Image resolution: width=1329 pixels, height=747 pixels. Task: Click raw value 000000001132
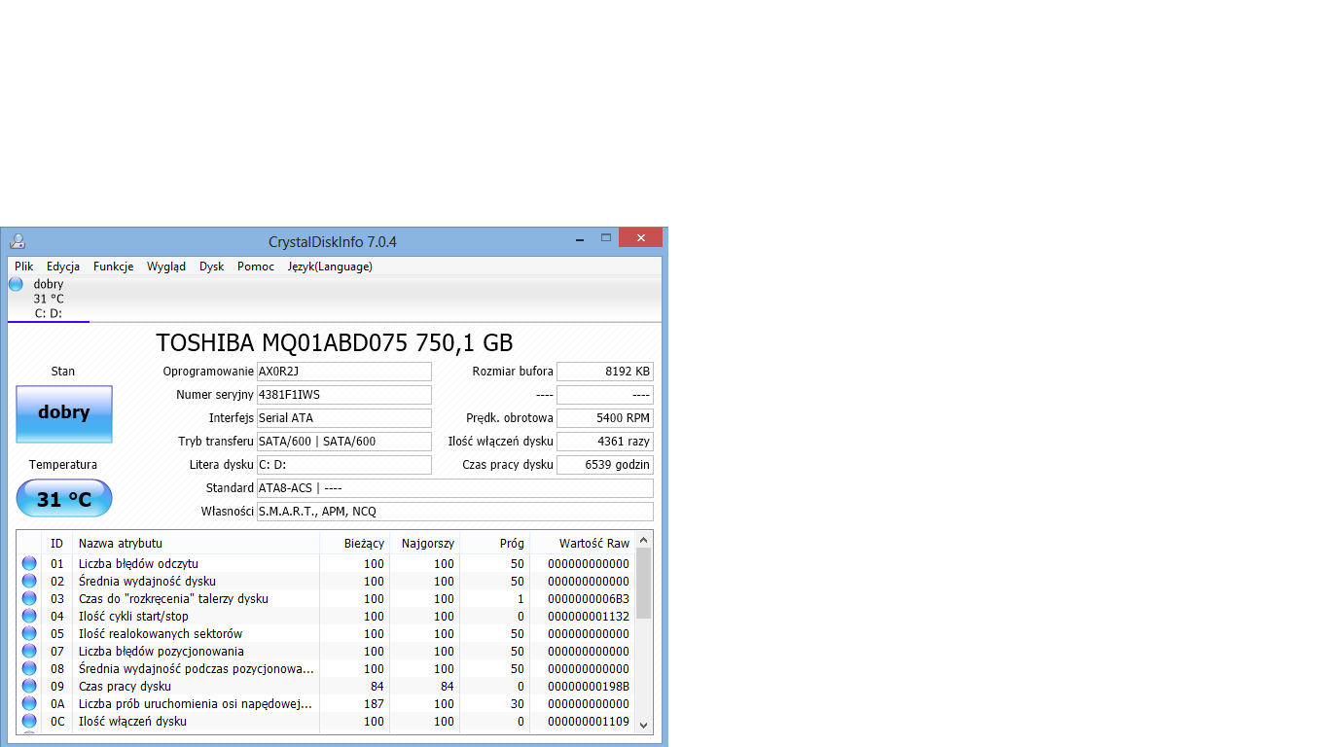coord(589,617)
